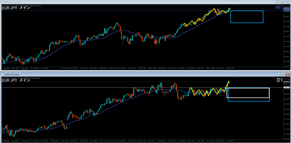Close the Weekly EURJPY chart window

pos(288,2)
